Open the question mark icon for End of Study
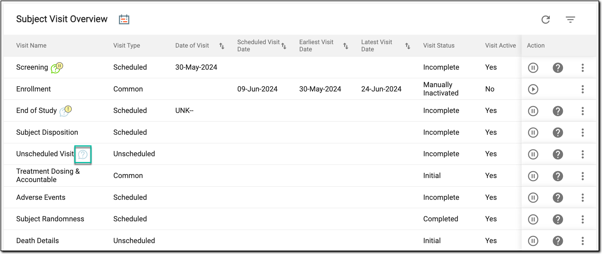The height and width of the screenshot is (254, 602). point(558,111)
